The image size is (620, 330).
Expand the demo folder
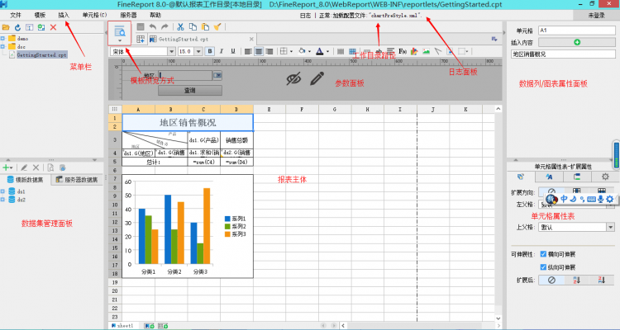3,39
